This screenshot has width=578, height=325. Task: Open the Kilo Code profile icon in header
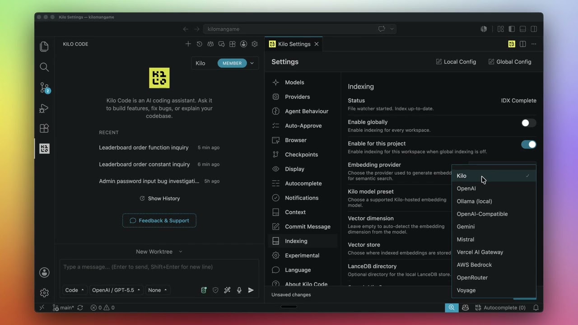(244, 44)
